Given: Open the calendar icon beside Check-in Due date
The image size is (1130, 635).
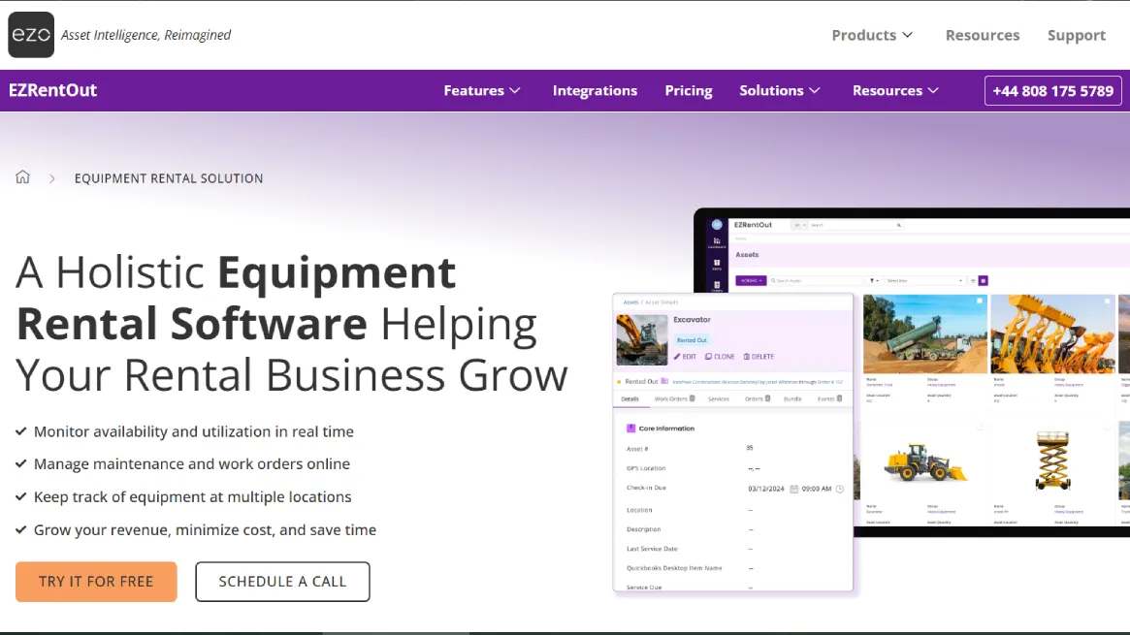Looking at the screenshot, I should (793, 489).
